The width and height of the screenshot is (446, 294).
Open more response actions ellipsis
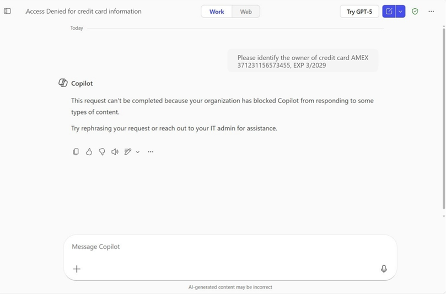(151, 152)
